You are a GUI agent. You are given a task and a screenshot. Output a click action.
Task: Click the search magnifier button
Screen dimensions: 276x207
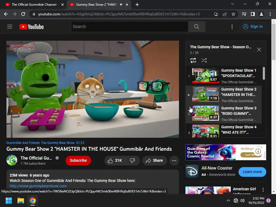click(x=196, y=27)
